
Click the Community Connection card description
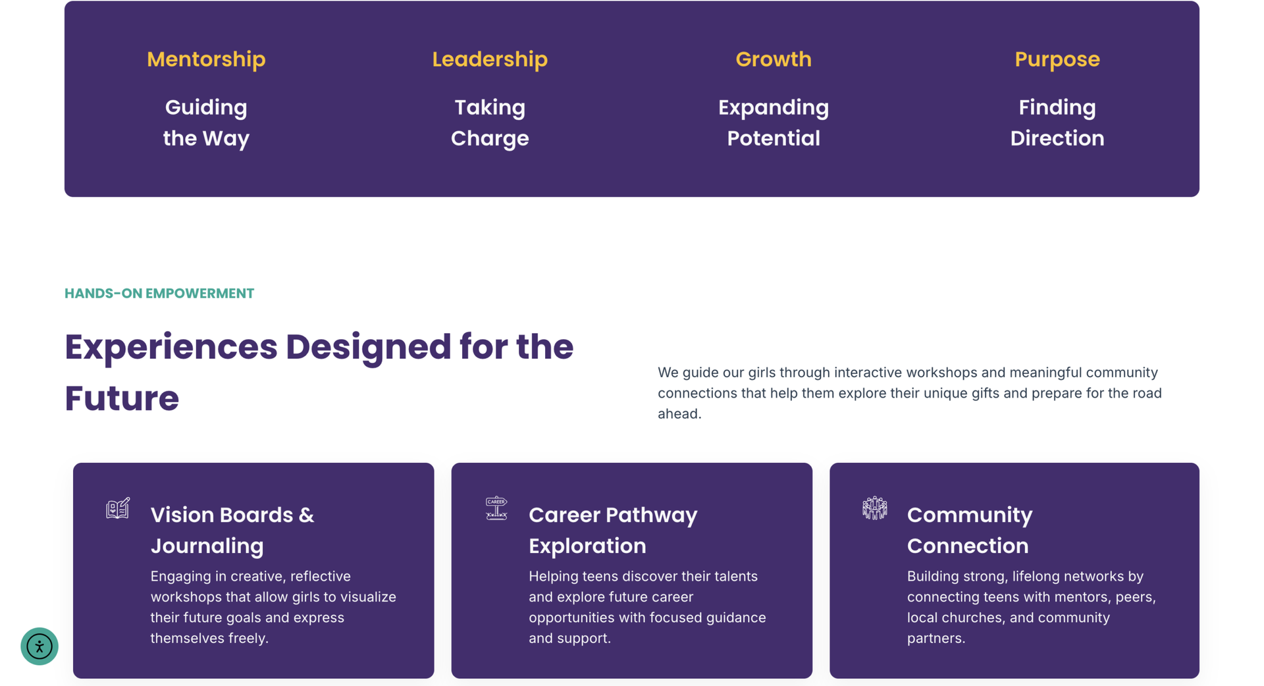click(x=1032, y=607)
